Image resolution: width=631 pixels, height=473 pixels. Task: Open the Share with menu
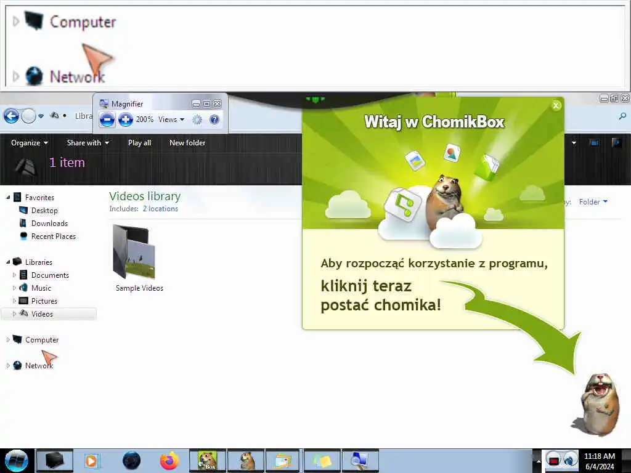pyautogui.click(x=88, y=143)
